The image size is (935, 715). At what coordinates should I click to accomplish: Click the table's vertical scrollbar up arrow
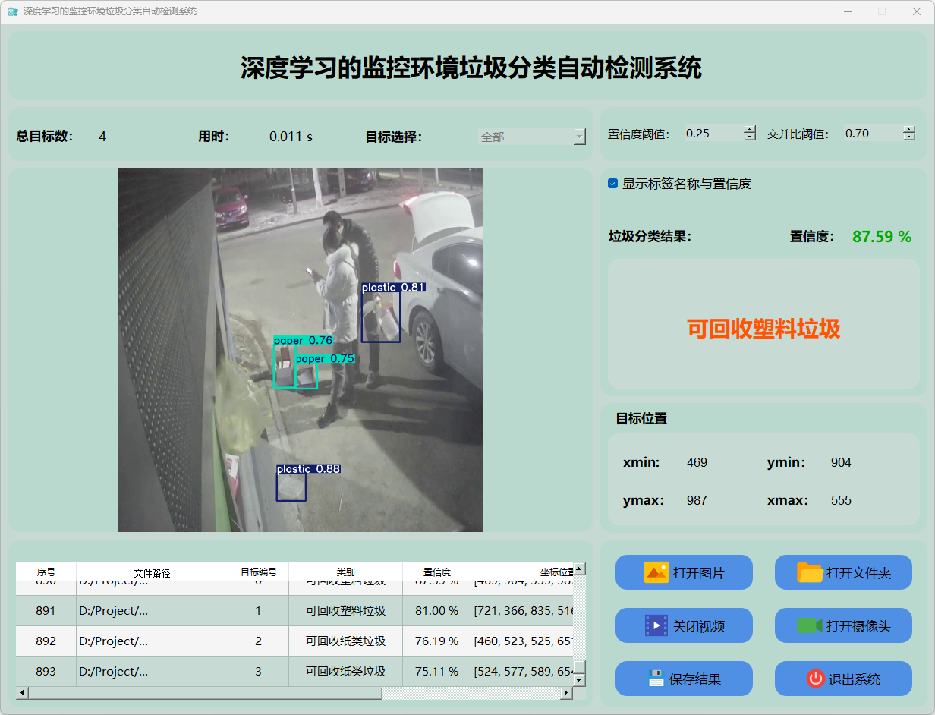pyautogui.click(x=579, y=569)
